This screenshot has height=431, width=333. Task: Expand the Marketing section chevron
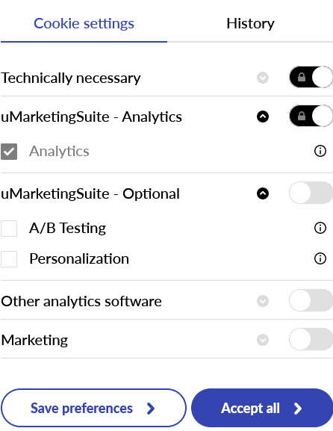(263, 340)
